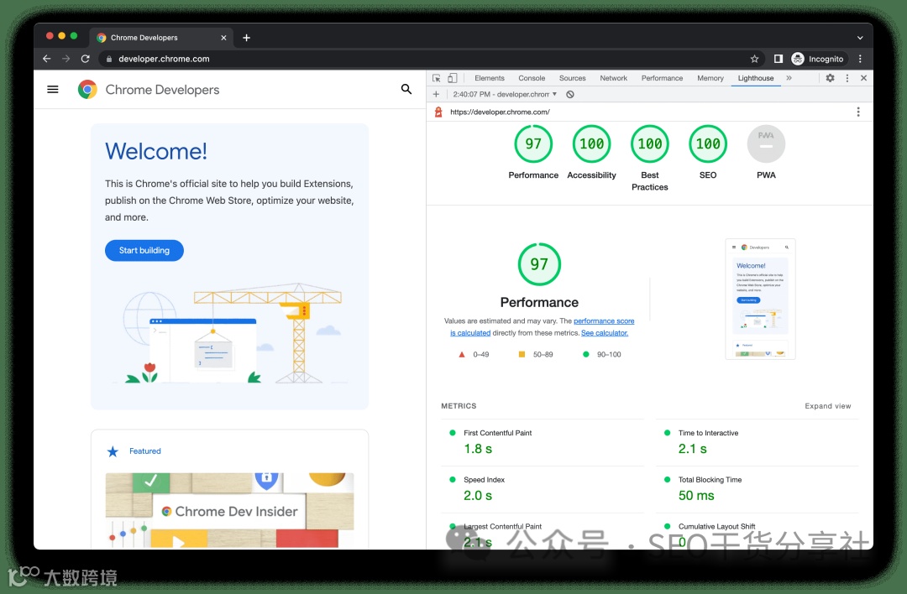Click the Start building button
The height and width of the screenshot is (594, 907).
tap(144, 250)
